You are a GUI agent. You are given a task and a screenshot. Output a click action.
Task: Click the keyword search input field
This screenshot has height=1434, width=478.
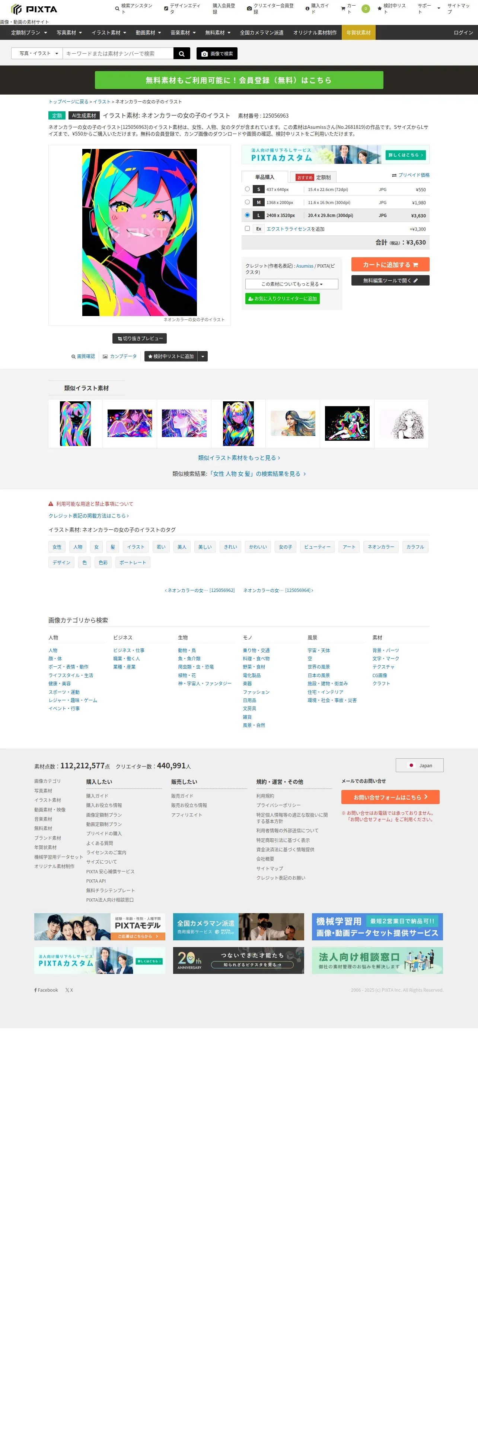[x=118, y=54]
